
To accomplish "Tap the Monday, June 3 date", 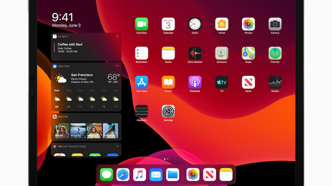I will click(x=66, y=25).
